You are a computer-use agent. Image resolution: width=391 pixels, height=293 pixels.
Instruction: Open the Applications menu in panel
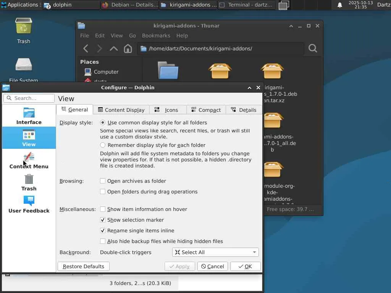coord(21,5)
